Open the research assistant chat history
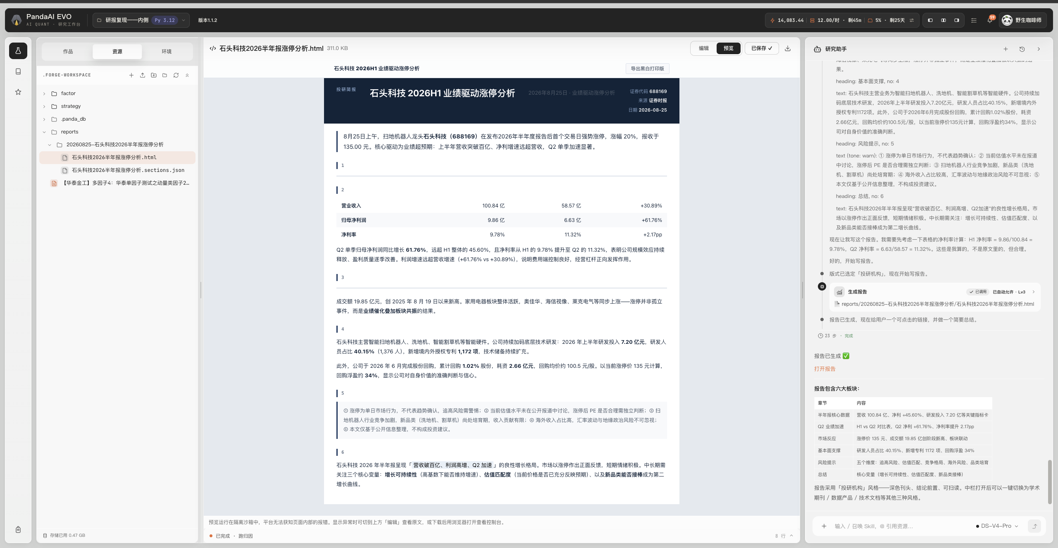Image resolution: width=1058 pixels, height=548 pixels. [x=1022, y=49]
